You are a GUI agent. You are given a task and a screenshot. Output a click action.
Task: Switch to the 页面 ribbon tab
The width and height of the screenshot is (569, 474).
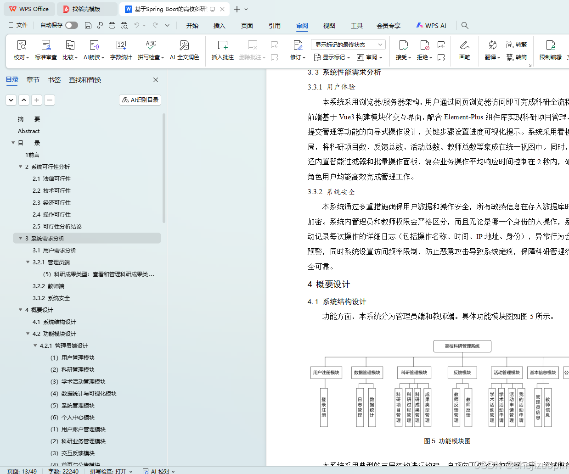tap(247, 26)
